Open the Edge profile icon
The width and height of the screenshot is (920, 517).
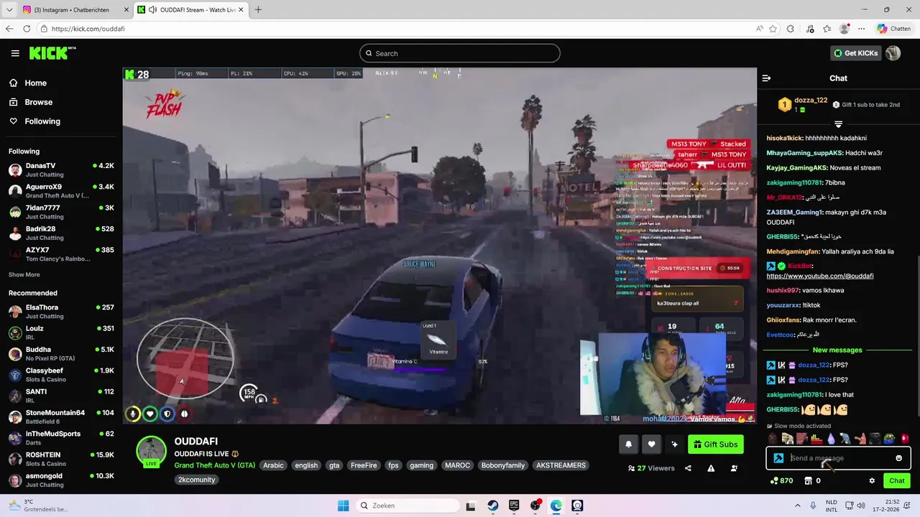point(845,29)
